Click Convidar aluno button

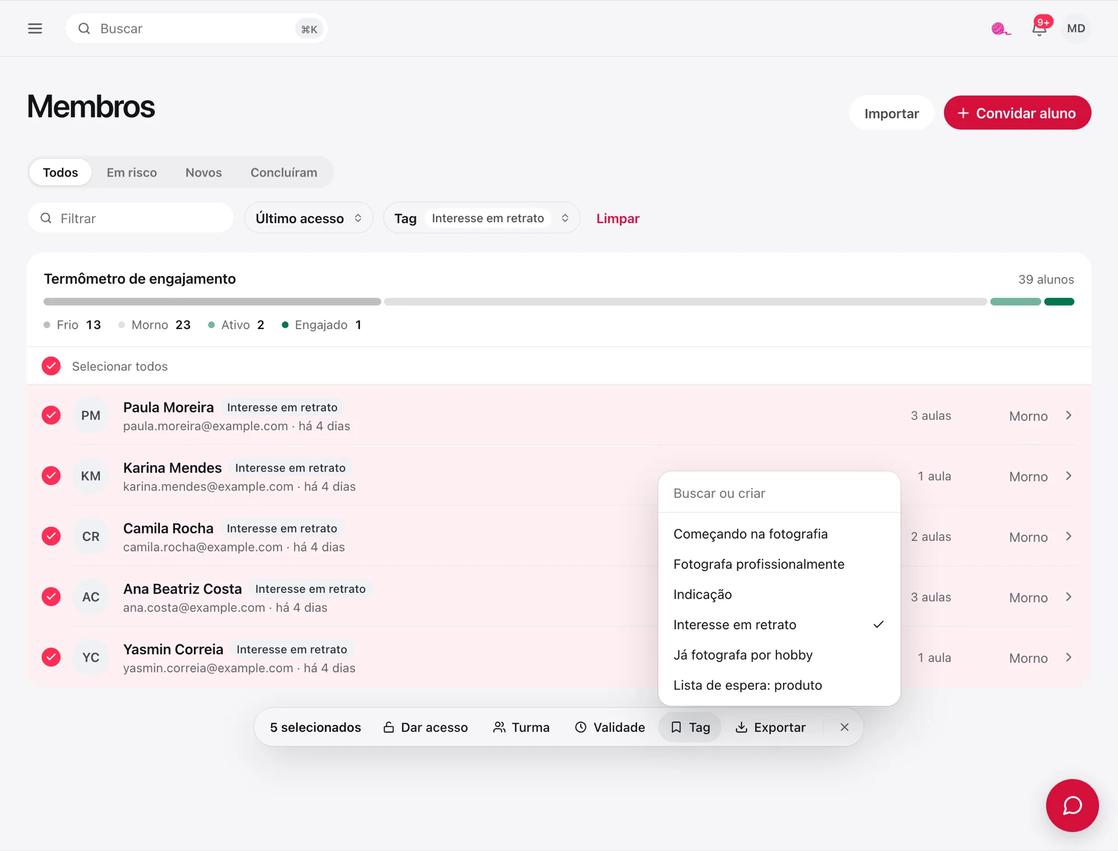1017,113
